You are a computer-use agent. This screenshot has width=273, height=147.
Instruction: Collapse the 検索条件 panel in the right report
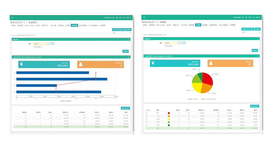(x=258, y=39)
